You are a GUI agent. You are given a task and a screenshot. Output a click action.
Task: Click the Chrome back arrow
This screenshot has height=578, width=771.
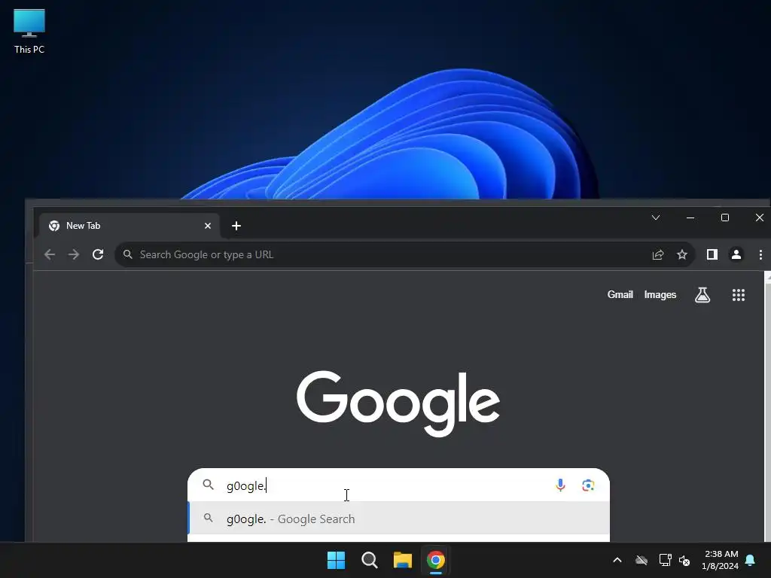coord(50,254)
